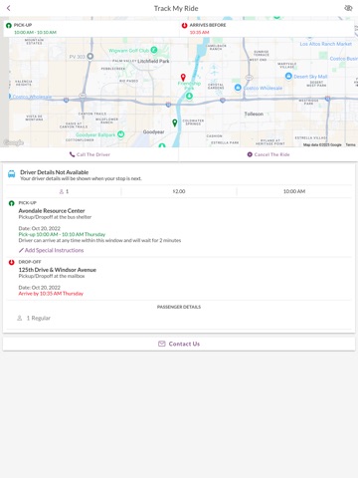
Task: Click the cancel icon beside Cancel The Ride
Action: click(250, 154)
